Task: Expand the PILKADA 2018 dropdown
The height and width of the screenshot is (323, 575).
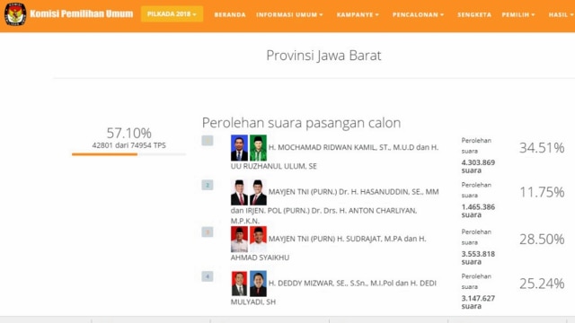Action: 172,14
